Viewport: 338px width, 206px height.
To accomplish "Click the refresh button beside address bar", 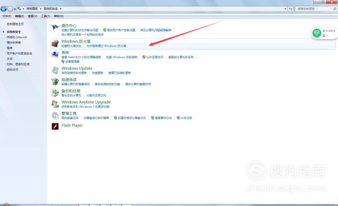I will [x=291, y=9].
